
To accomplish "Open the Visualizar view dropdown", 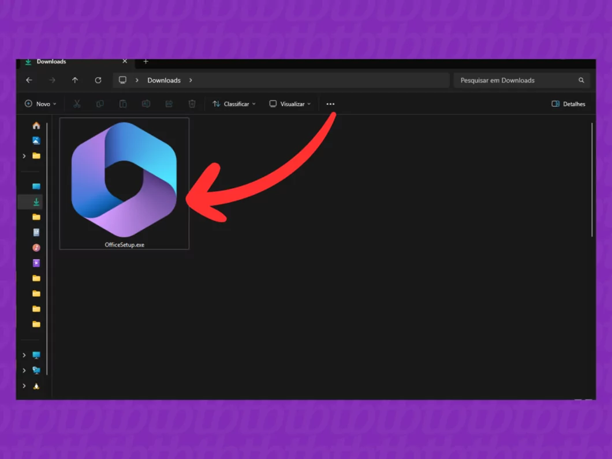I will [290, 104].
